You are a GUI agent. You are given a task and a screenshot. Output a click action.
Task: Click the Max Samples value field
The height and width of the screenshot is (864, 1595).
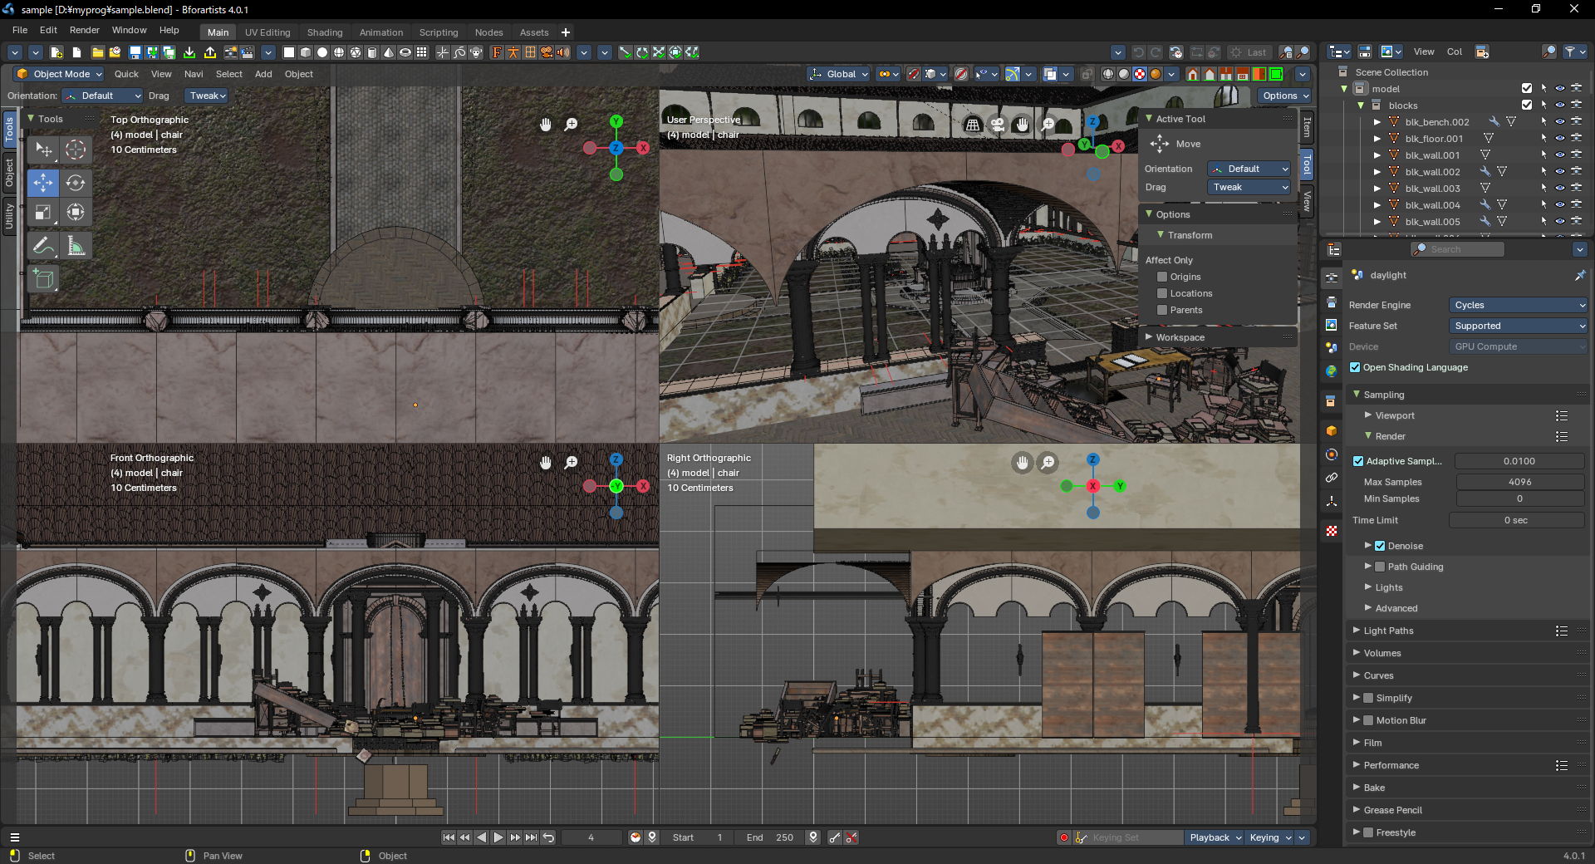point(1519,482)
